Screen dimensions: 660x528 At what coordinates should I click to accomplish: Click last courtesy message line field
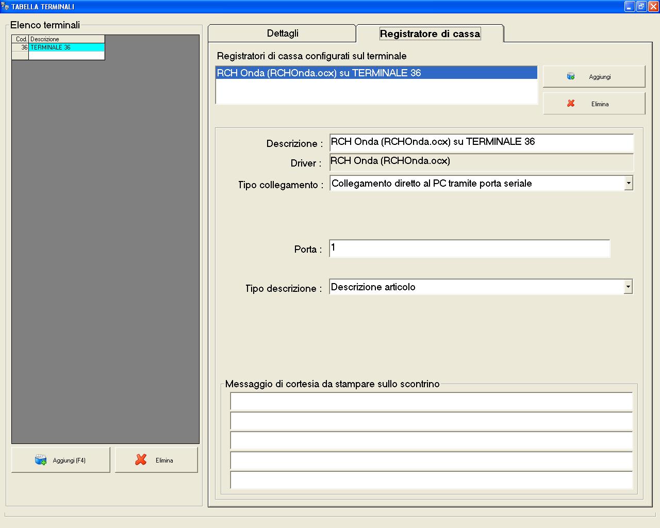[x=431, y=480]
